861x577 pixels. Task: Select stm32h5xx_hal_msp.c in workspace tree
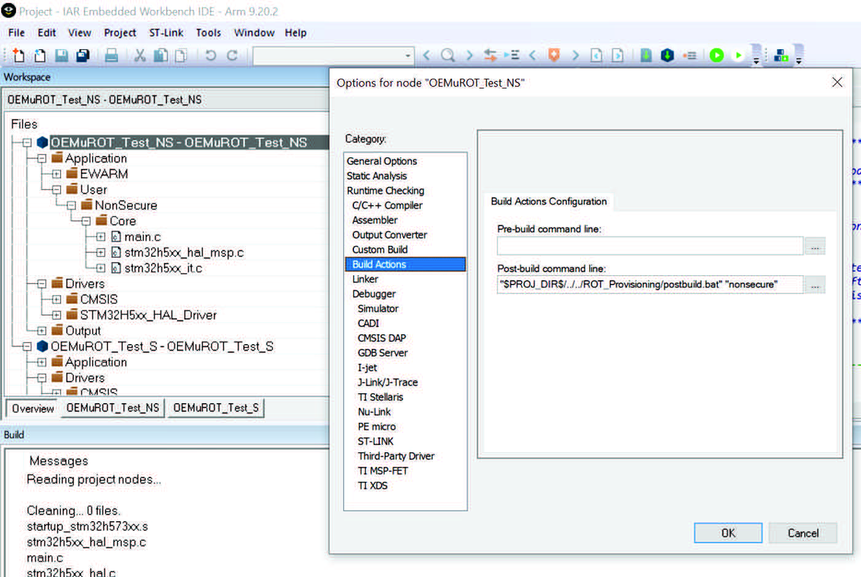pyautogui.click(x=184, y=253)
